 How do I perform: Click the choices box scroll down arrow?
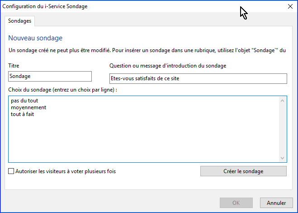click(283, 158)
